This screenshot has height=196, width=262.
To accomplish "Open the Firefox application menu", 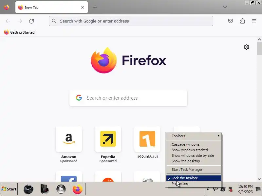I will [254, 21].
